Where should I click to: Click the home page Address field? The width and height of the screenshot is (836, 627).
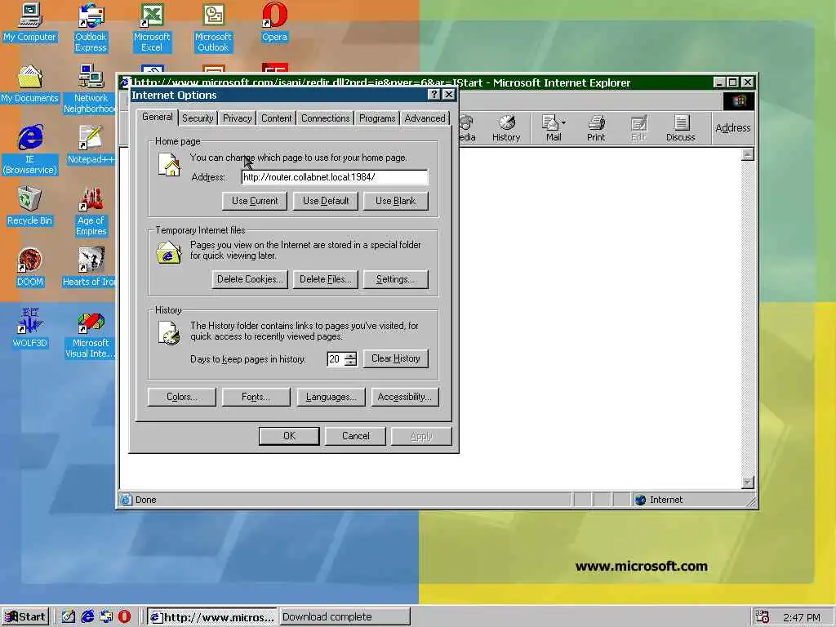pyautogui.click(x=335, y=177)
